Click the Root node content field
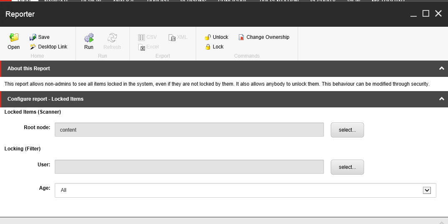448x224 pixels. pos(189,130)
